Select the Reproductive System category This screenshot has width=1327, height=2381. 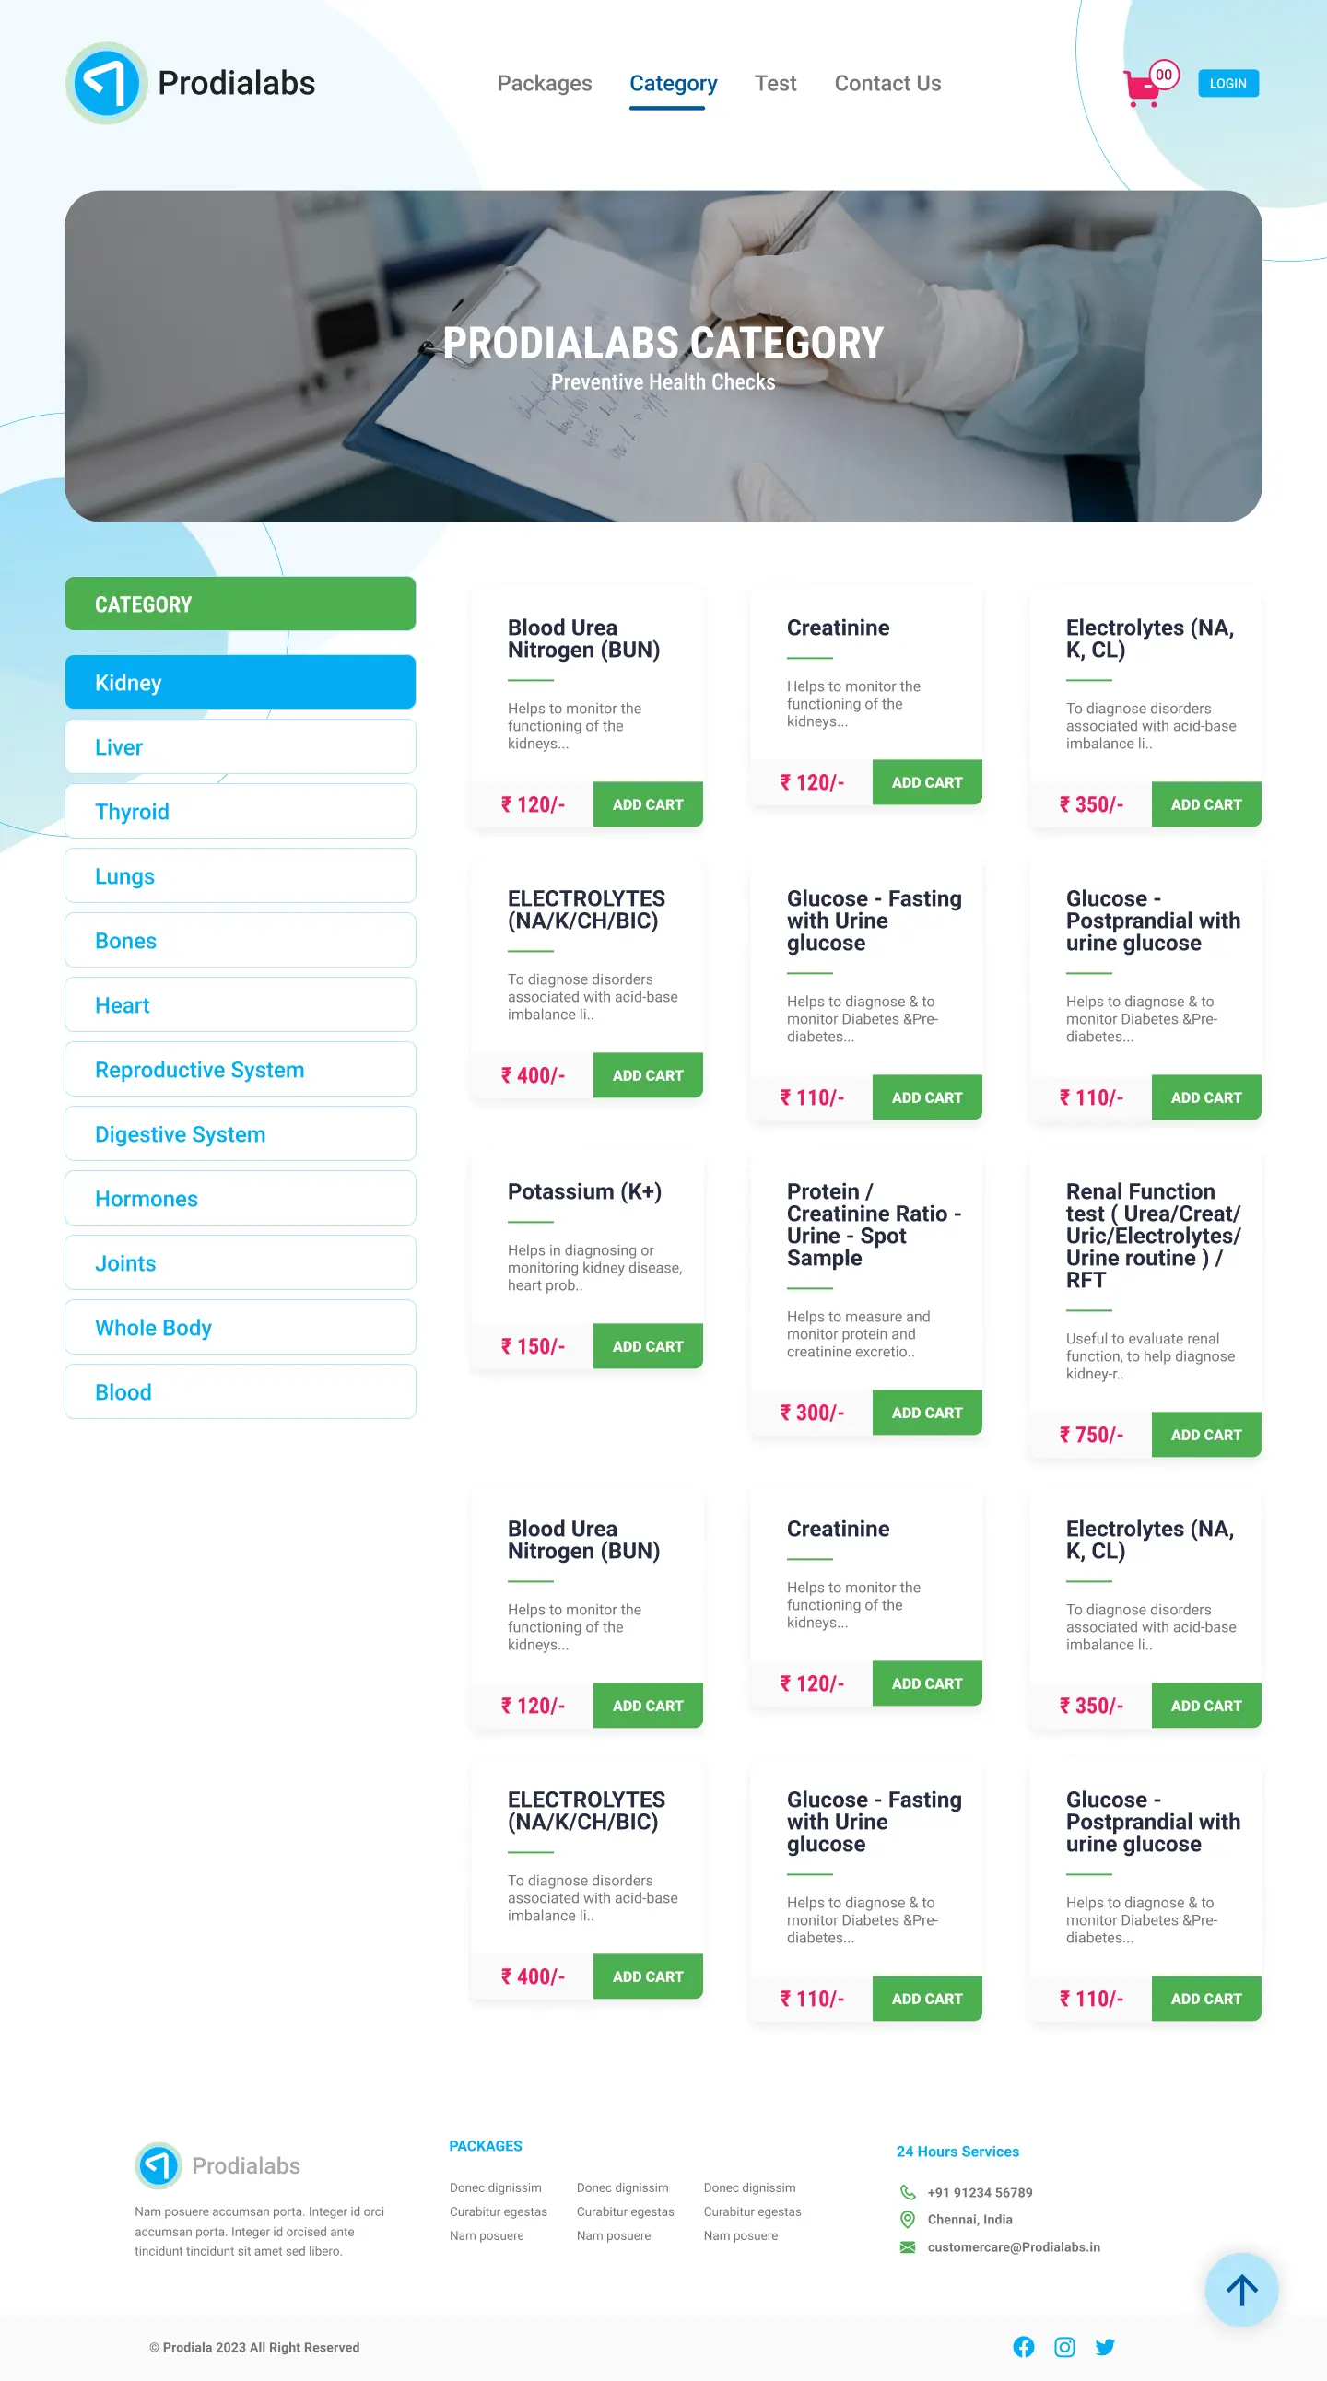point(241,1070)
